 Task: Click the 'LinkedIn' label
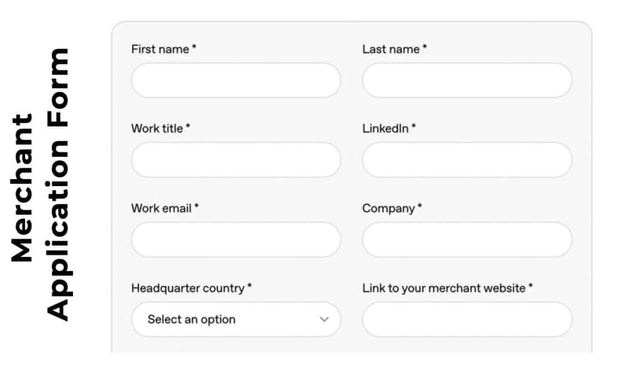pyautogui.click(x=386, y=129)
